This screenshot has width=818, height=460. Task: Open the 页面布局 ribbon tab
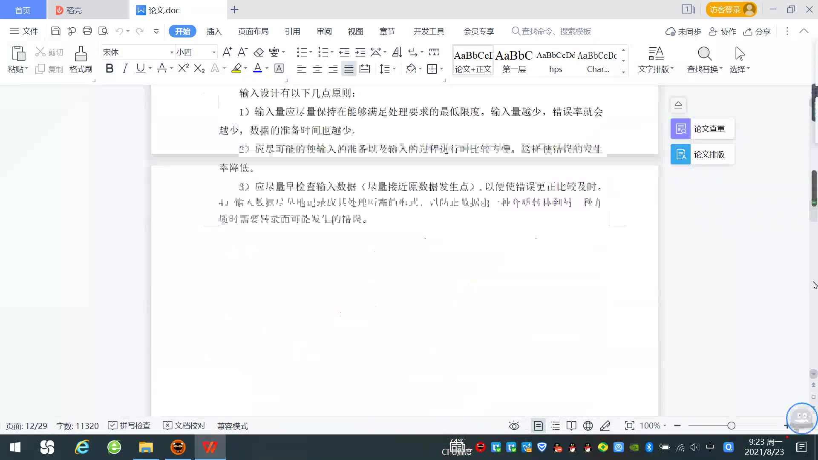pyautogui.click(x=253, y=32)
